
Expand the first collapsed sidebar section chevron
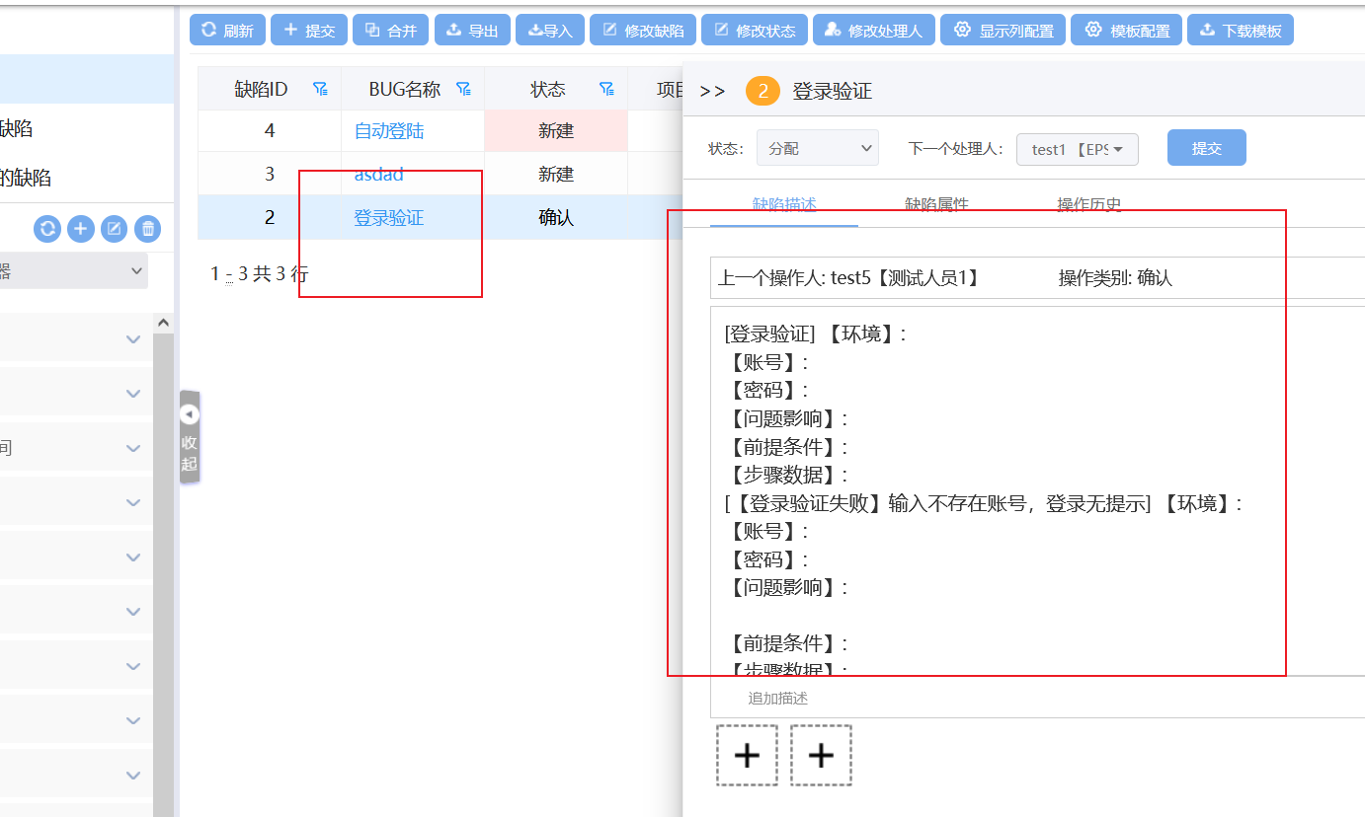point(133,339)
